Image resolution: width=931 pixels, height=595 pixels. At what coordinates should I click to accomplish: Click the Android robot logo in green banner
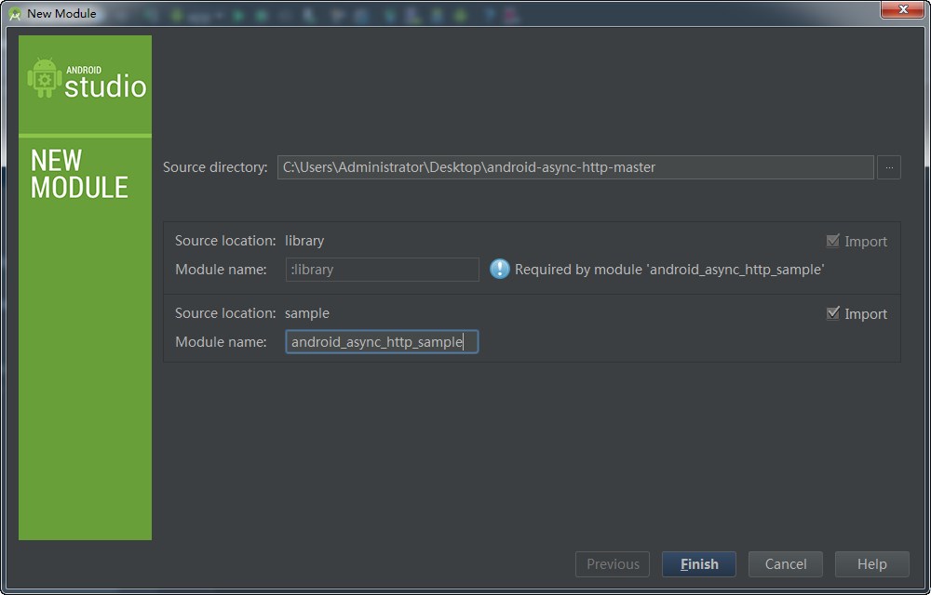(44, 78)
